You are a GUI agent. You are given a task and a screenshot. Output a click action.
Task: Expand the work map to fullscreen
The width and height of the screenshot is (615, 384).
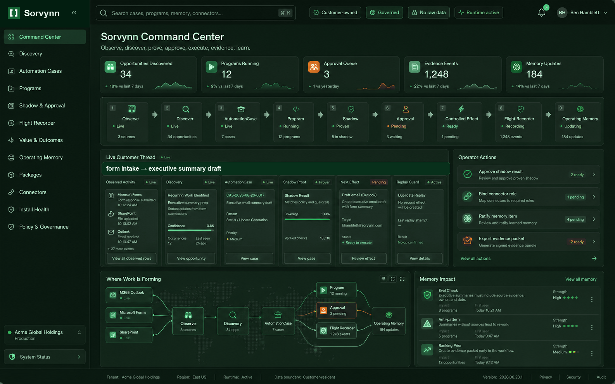[x=402, y=279]
